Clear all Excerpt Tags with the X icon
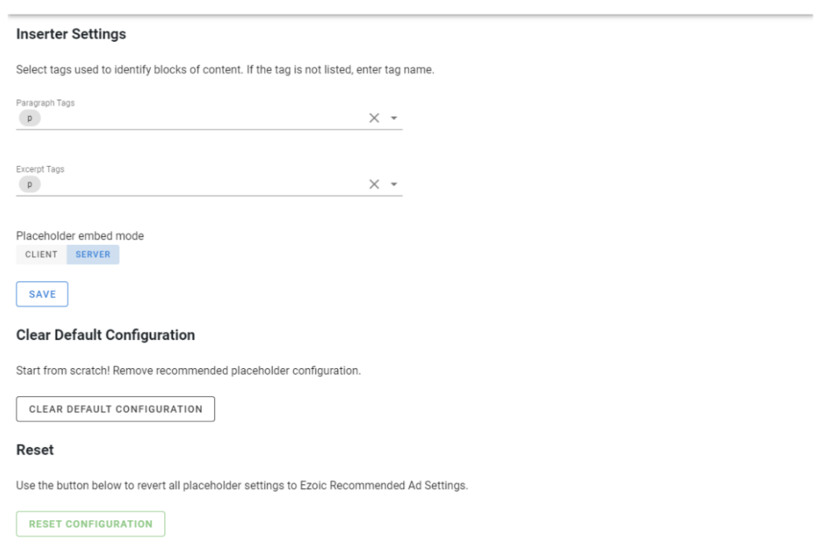The width and height of the screenshot is (821, 547). coord(373,184)
